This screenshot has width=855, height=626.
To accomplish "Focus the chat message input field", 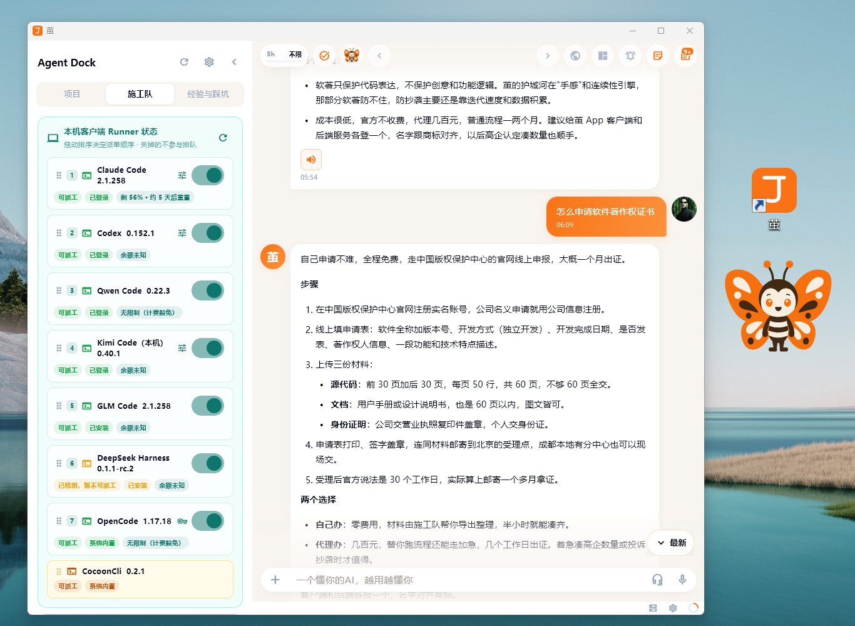I will 469,580.
